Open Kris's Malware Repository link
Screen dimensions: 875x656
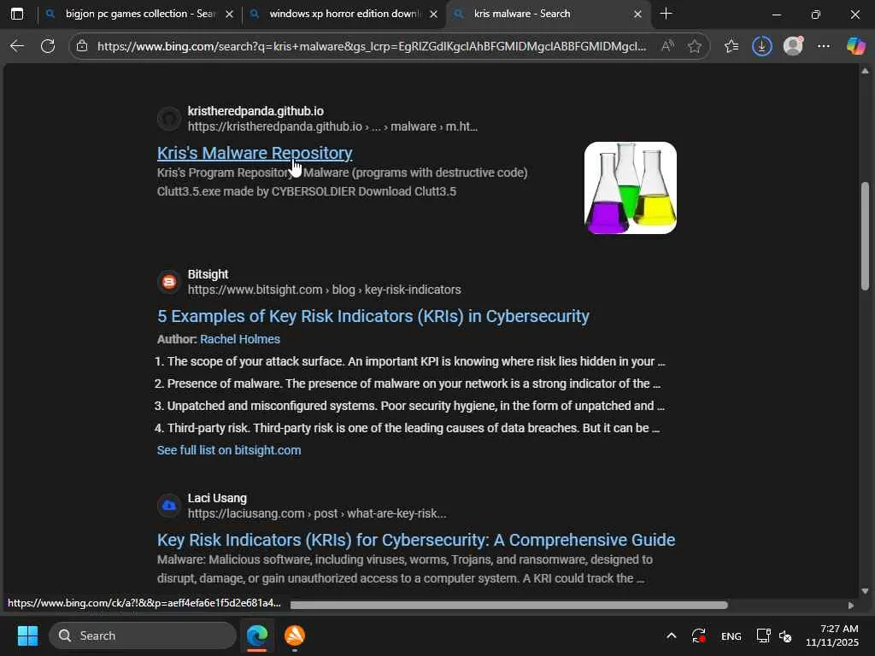pyautogui.click(x=255, y=153)
